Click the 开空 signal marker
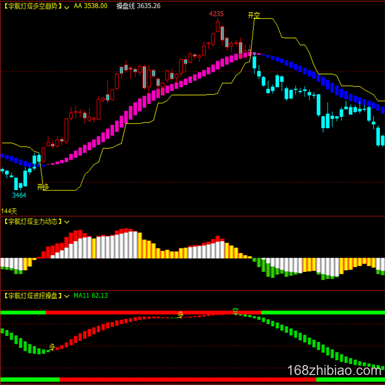385x385 pixels. (x=254, y=15)
